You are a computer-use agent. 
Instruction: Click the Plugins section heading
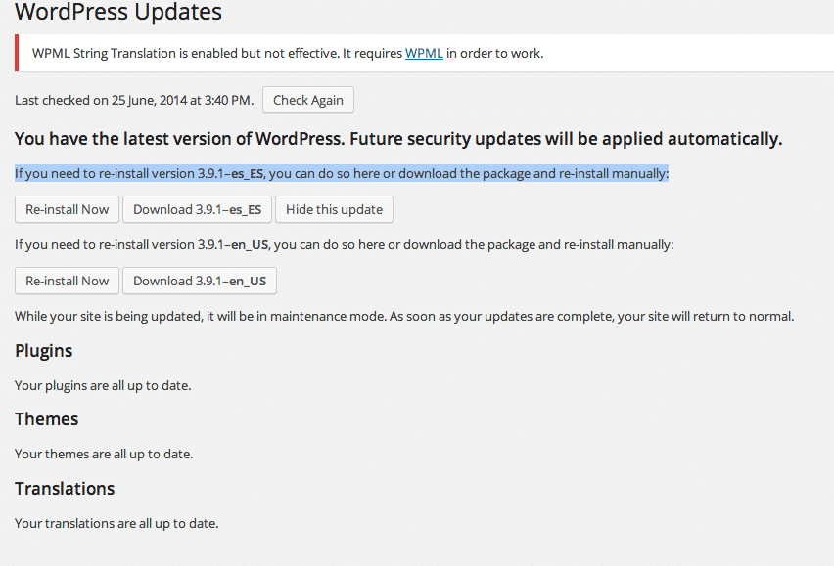pos(44,351)
